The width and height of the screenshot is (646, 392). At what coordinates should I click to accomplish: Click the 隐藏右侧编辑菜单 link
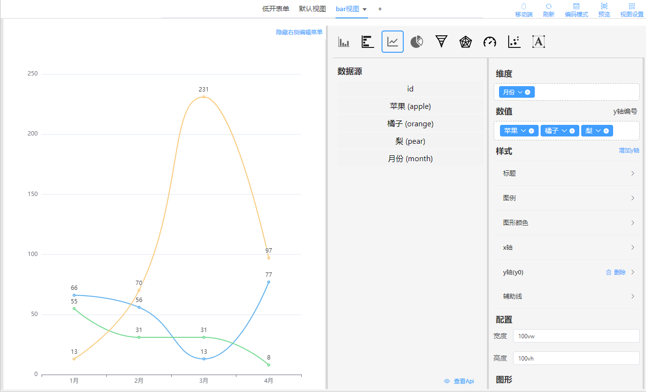pyautogui.click(x=299, y=32)
